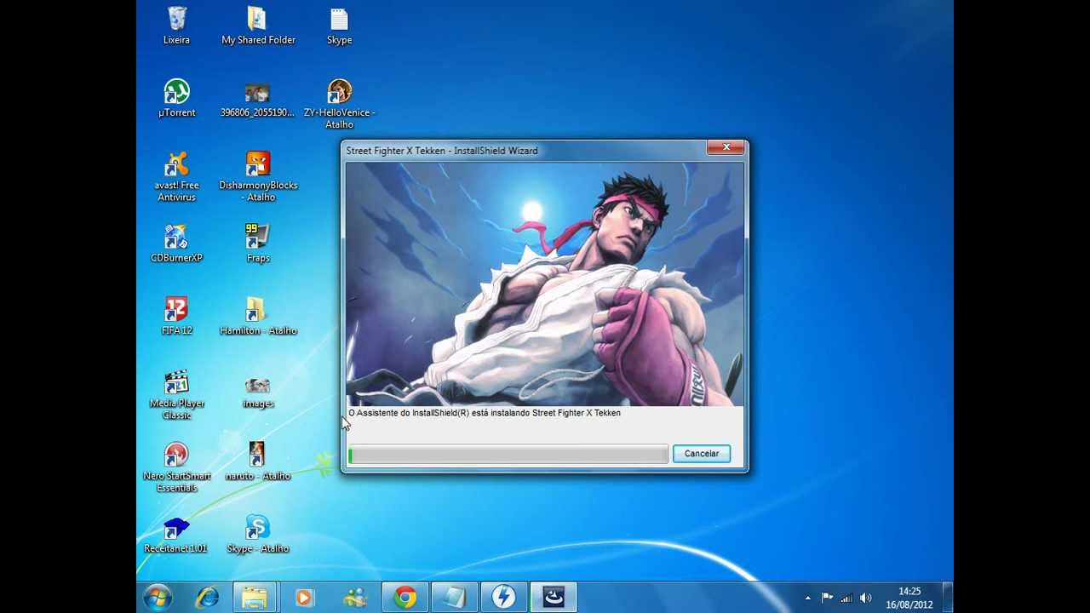Open the notepad app in taskbar
Screen dimensions: 1090x613
pyautogui.click(x=454, y=598)
